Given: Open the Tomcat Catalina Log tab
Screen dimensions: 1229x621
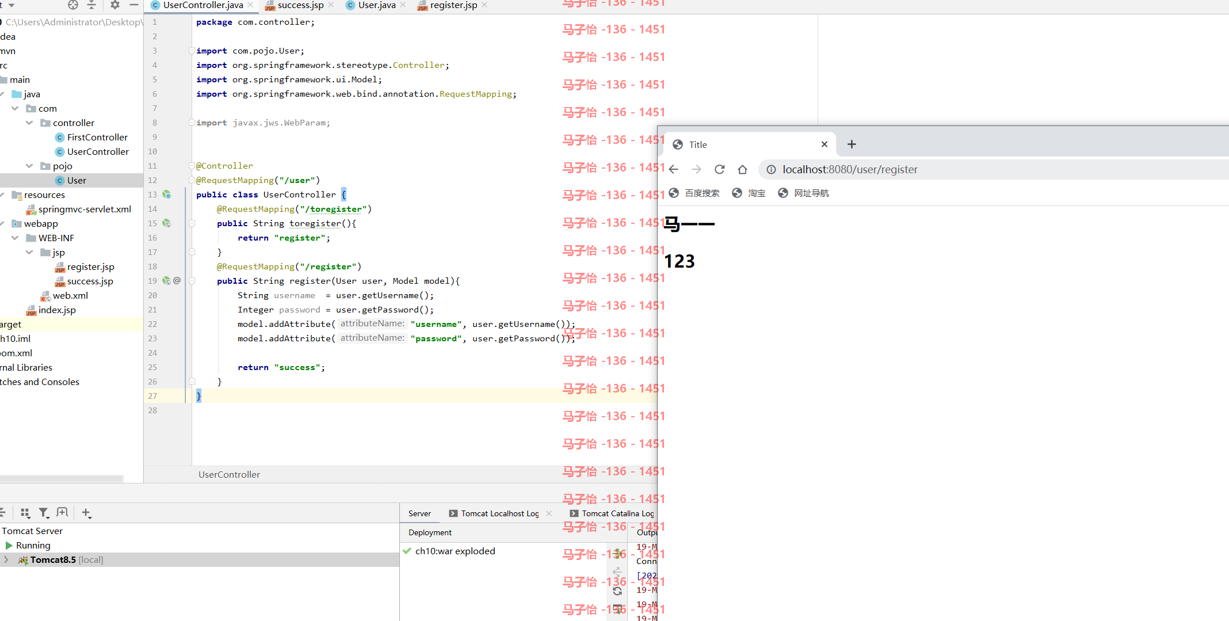Looking at the screenshot, I should pos(612,513).
